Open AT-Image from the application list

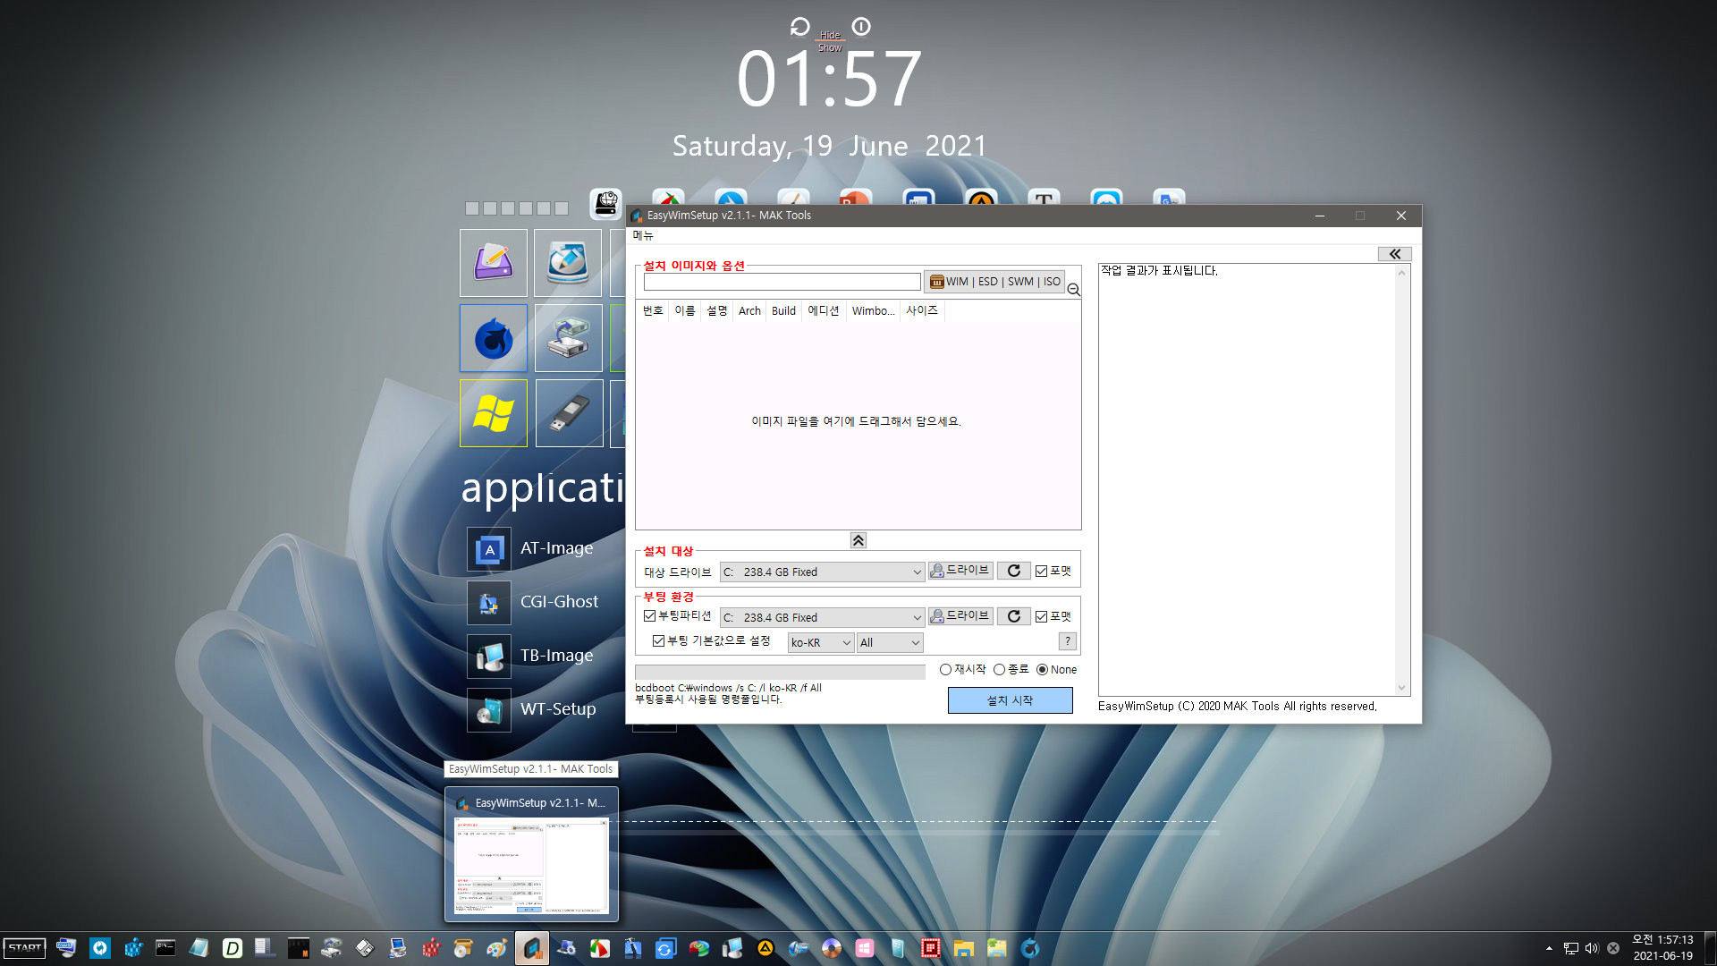531,548
